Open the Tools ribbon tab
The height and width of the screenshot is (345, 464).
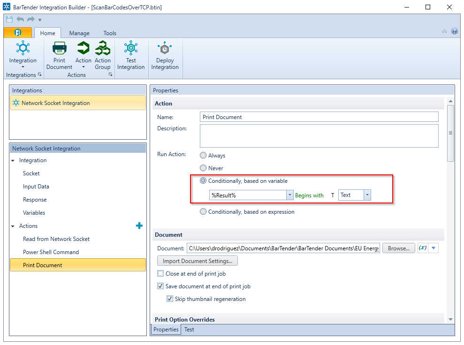coord(110,33)
